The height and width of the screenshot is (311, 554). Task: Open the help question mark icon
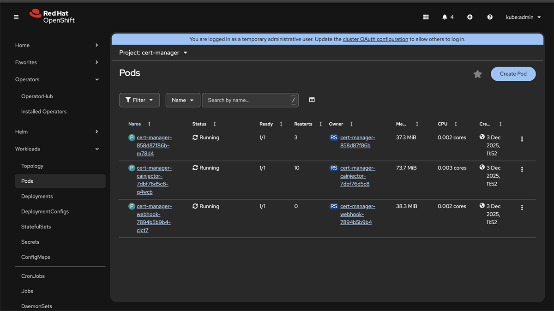[489, 17]
